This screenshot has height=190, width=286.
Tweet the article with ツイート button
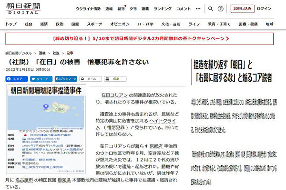[x=41, y=79]
